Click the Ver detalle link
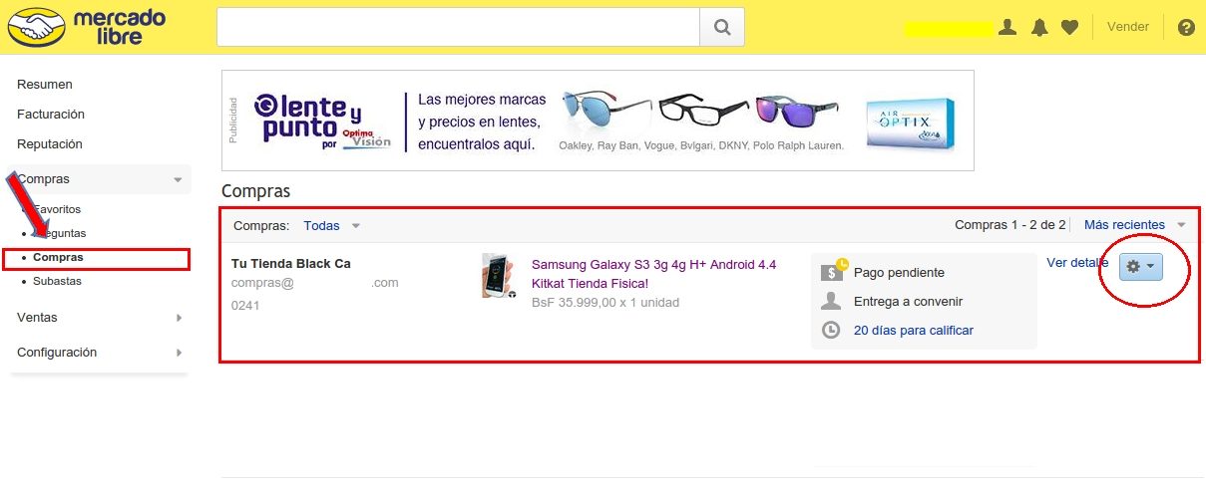1206x496 pixels. [x=1077, y=263]
